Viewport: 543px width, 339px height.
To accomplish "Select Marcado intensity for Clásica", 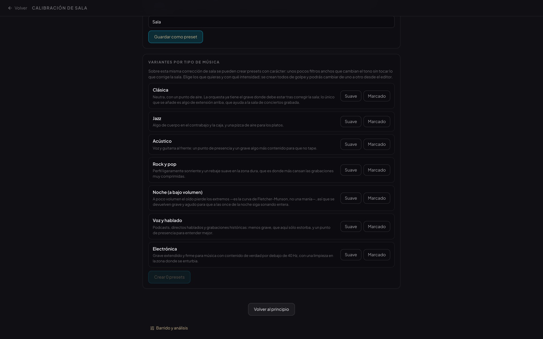I will [377, 96].
